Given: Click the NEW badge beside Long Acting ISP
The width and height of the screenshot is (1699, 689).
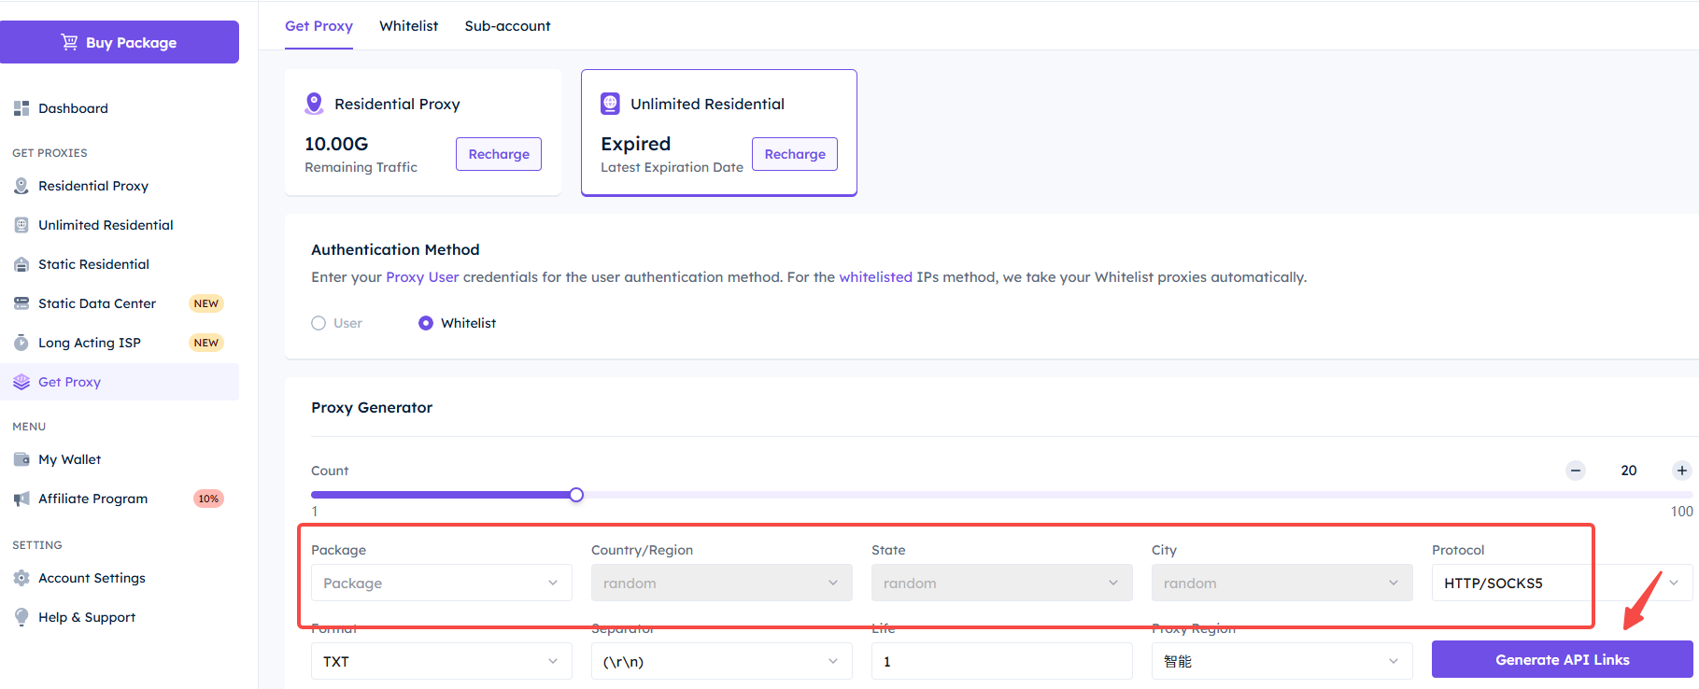Looking at the screenshot, I should point(206,343).
